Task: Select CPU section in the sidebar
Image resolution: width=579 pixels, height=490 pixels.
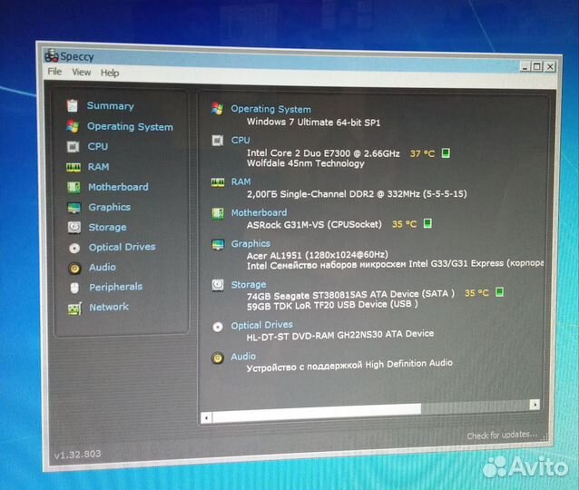Action: 98,147
